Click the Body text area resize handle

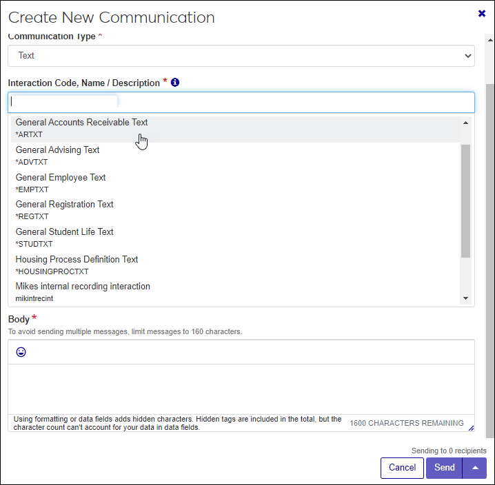click(471, 429)
